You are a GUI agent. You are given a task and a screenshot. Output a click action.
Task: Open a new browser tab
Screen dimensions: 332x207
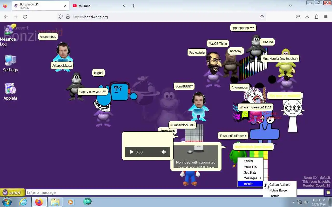[x=133, y=6]
